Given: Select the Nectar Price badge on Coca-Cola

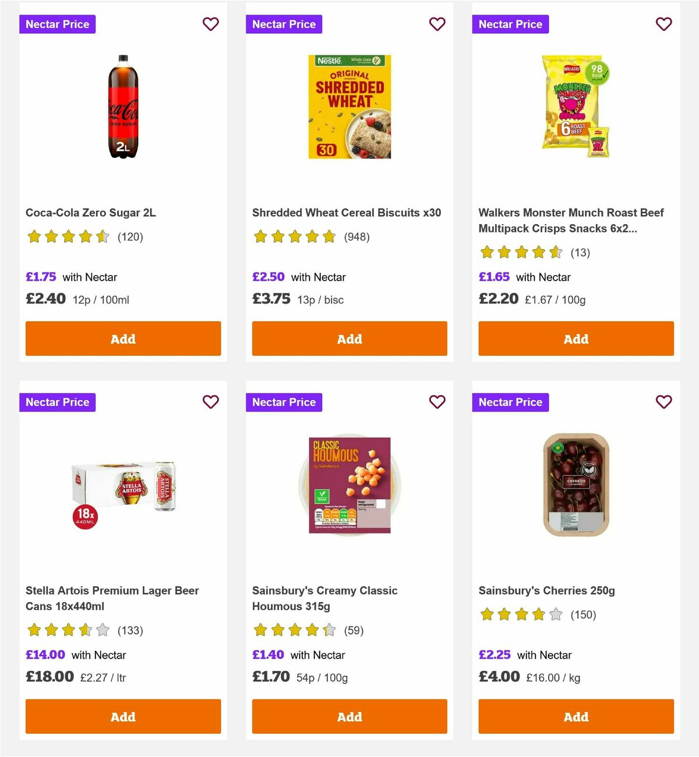Looking at the screenshot, I should click(57, 24).
